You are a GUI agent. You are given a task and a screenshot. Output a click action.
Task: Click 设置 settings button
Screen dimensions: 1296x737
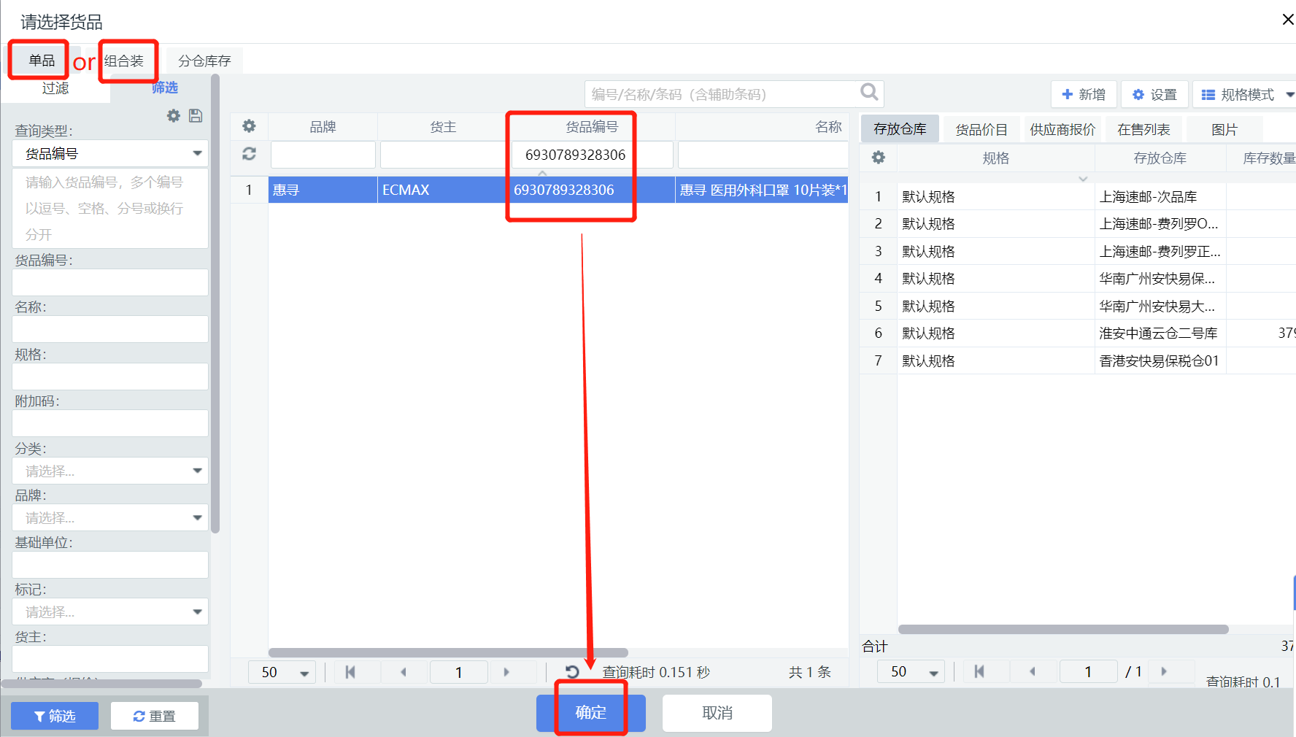click(1154, 94)
